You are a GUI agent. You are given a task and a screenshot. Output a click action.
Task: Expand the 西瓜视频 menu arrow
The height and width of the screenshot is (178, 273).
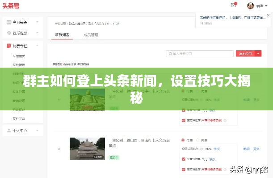(37, 33)
